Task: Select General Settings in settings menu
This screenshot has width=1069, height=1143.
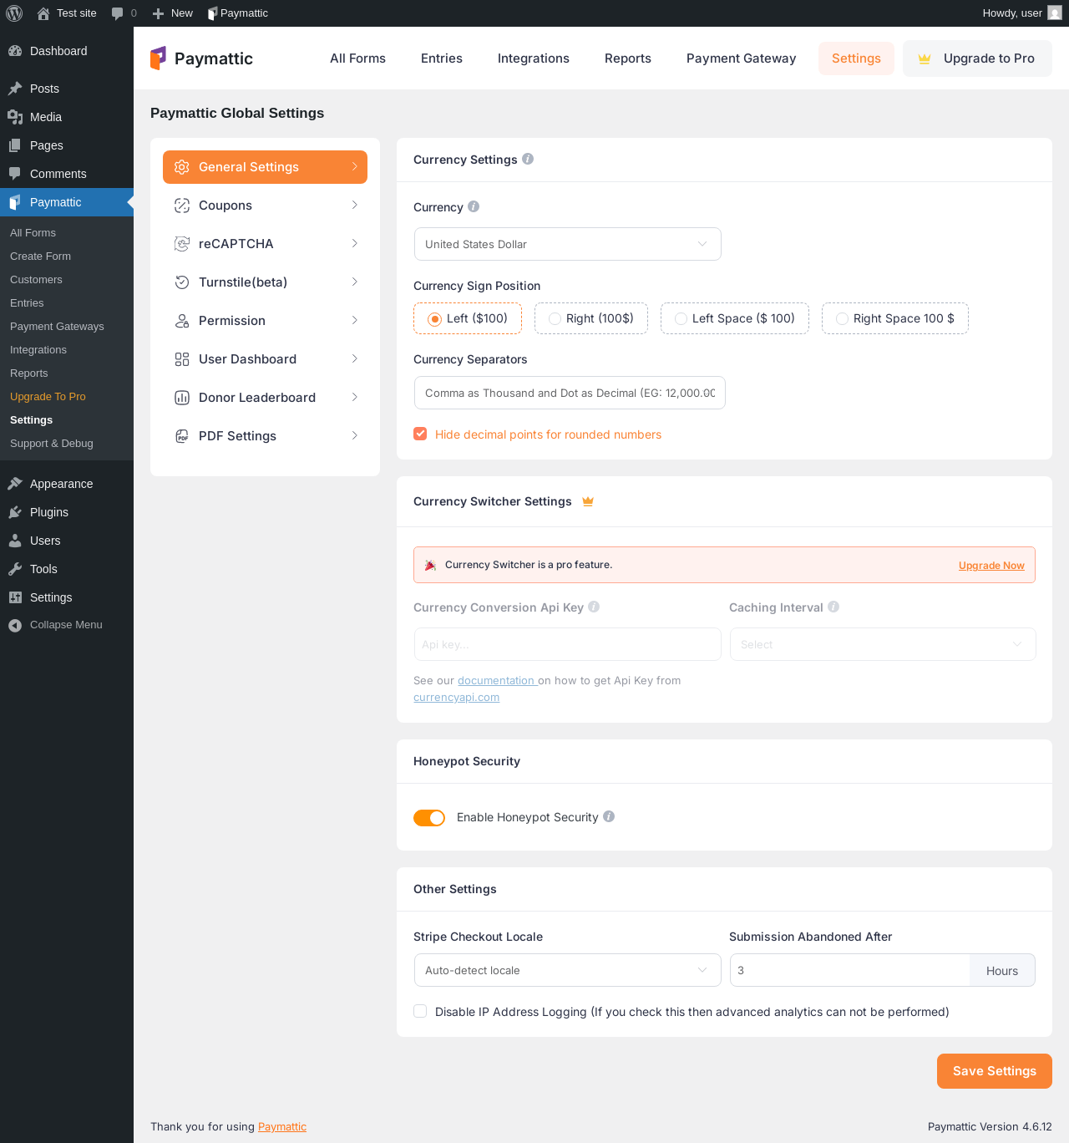Action: pyautogui.click(x=265, y=167)
